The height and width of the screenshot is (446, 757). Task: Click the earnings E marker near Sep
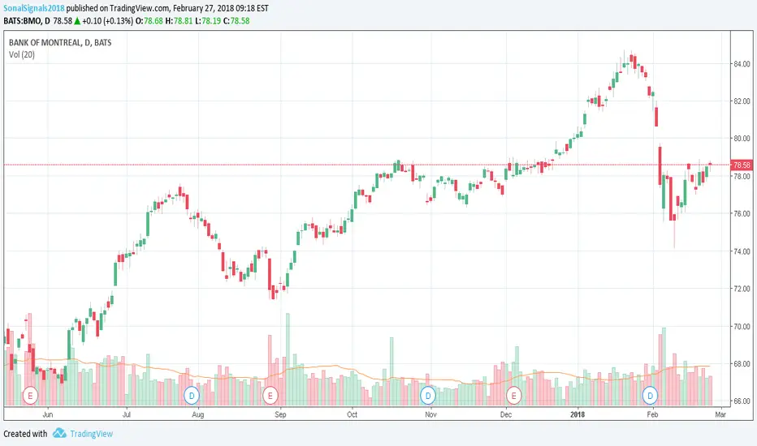(x=270, y=396)
